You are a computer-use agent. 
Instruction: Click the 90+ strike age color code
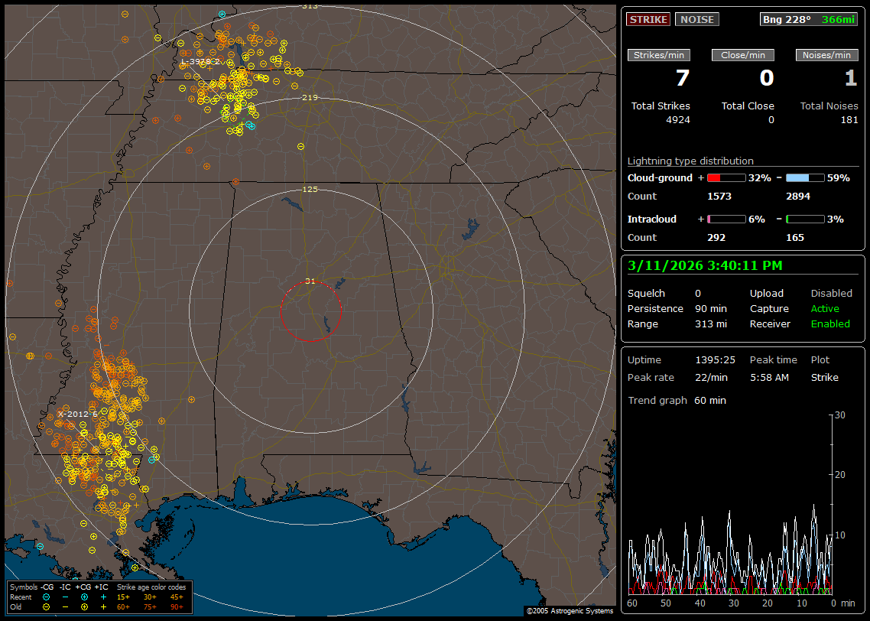177,606
